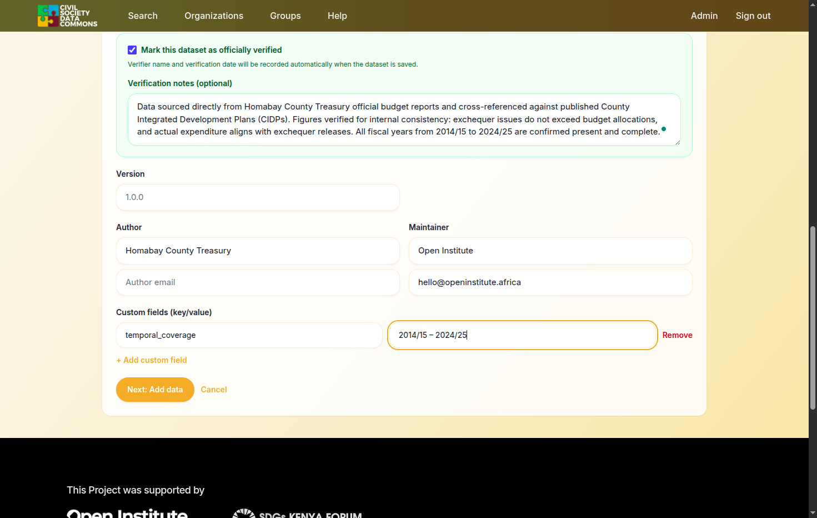This screenshot has width=817, height=518.
Task: Click Next: Add data button
Action: (x=155, y=390)
